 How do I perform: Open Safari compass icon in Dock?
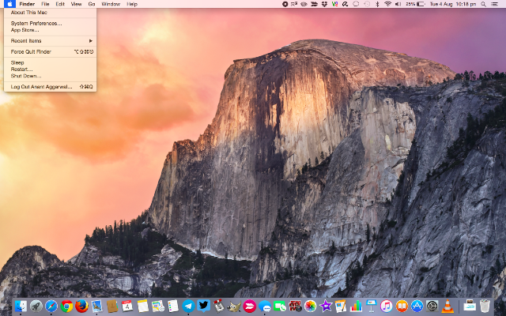pyautogui.click(x=51, y=306)
